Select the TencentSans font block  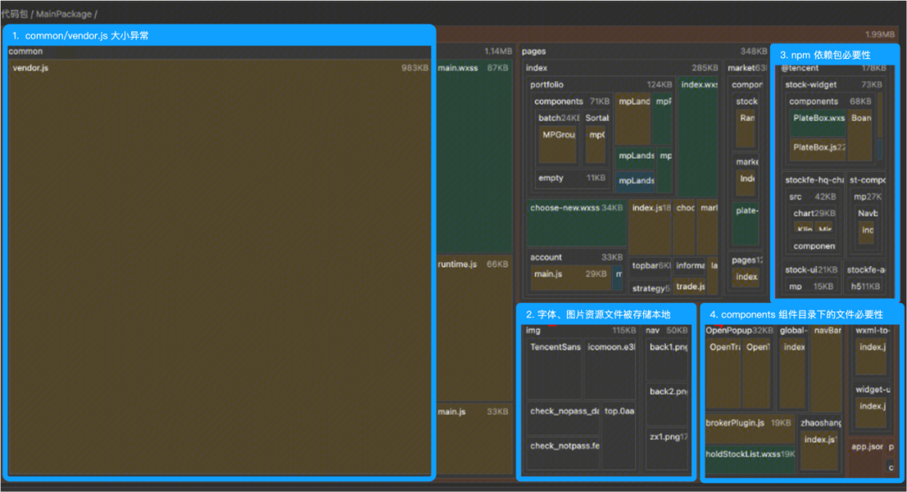click(555, 369)
